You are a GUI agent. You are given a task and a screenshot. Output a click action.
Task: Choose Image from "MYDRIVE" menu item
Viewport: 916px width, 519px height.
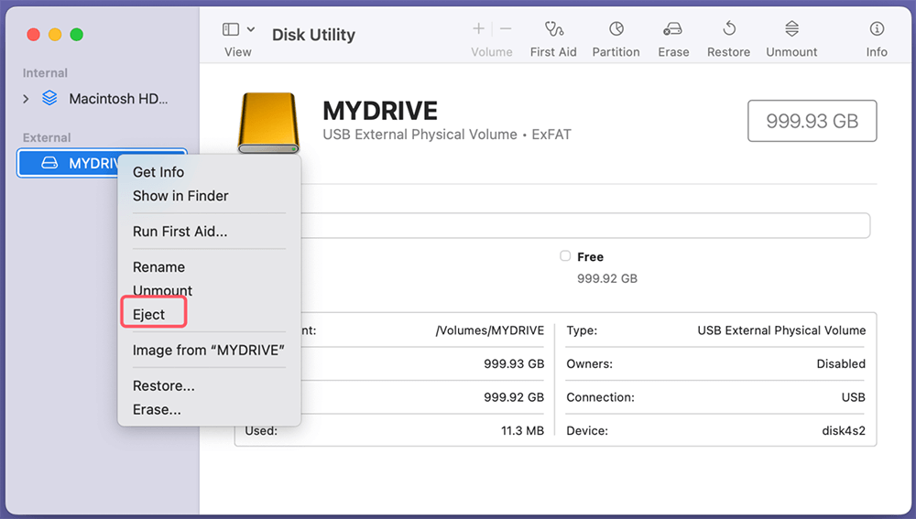[x=209, y=351]
